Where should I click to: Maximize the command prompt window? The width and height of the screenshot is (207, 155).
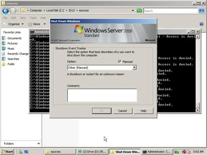[193, 32]
